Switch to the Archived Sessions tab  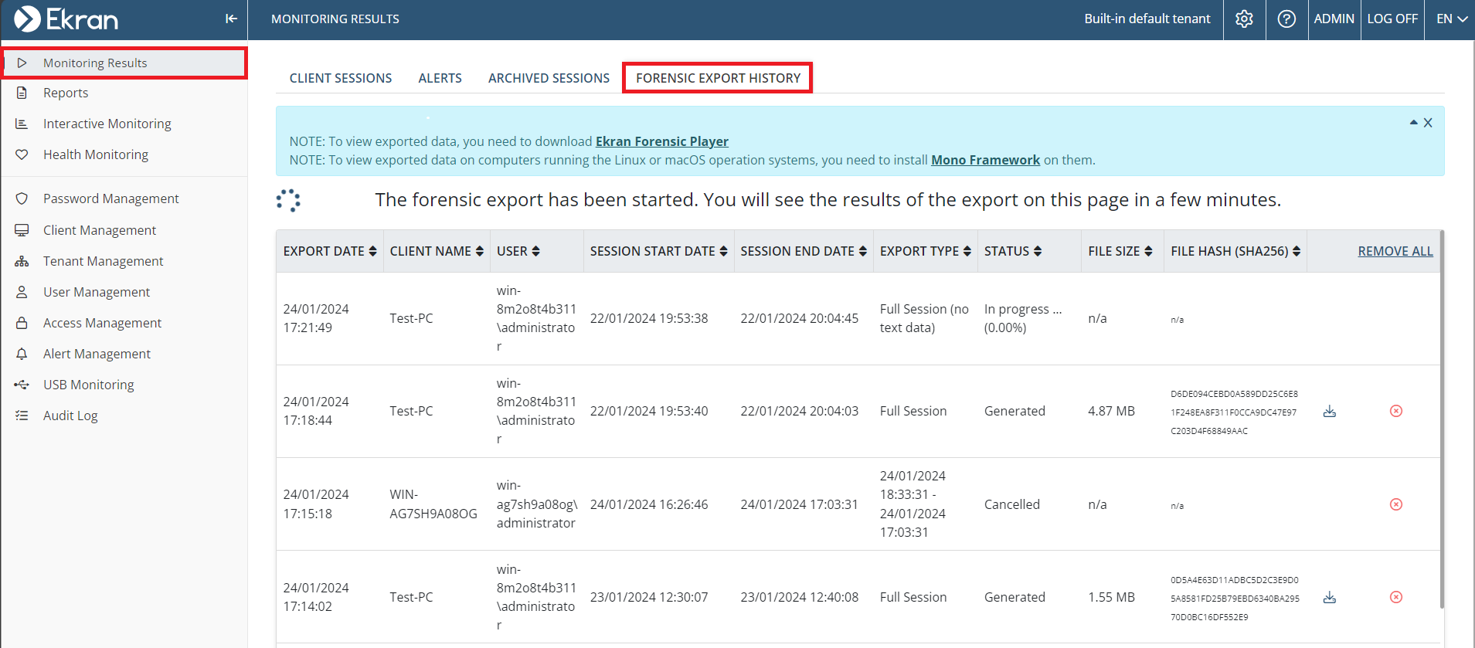(549, 78)
